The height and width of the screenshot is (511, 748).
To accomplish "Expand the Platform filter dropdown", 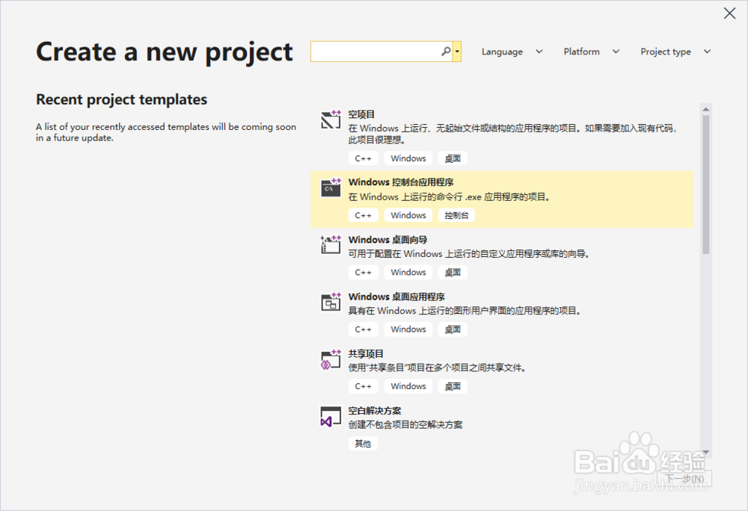I will click(592, 52).
